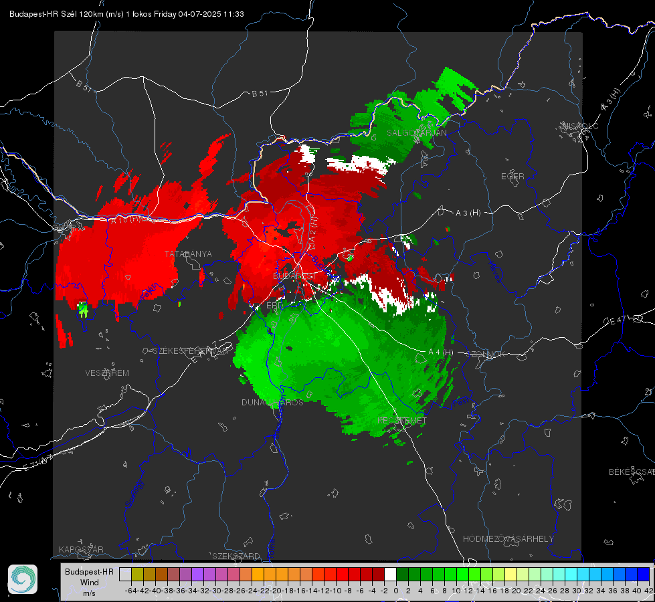655x602 pixels.
Task: Click the KECSKEMÉT city label
Action: [x=402, y=421]
